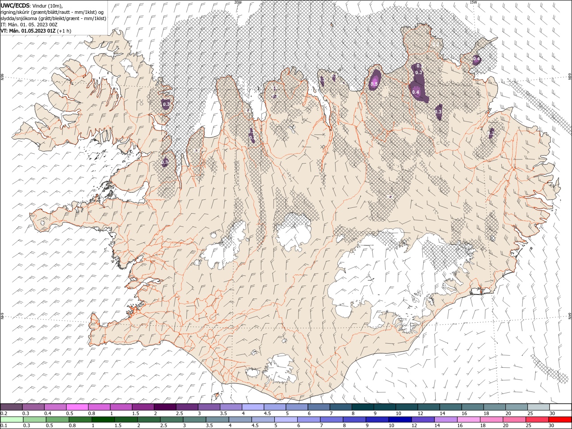572x429 pixels.
Task: Select the 'VT: Mán. 01.05.2023 01Z' valid time line
Action: pyautogui.click(x=28, y=31)
